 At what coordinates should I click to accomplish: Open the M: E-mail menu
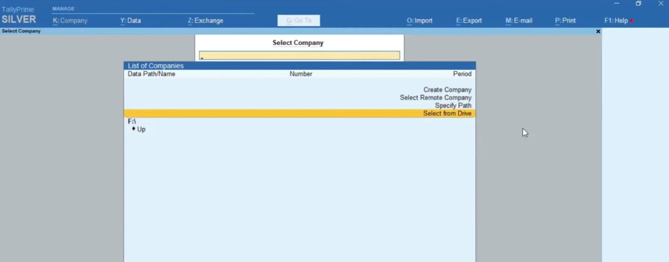click(519, 21)
